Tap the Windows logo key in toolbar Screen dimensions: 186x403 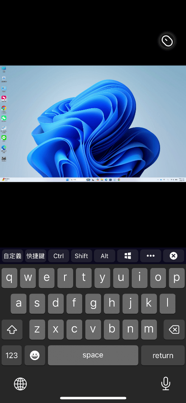click(128, 256)
